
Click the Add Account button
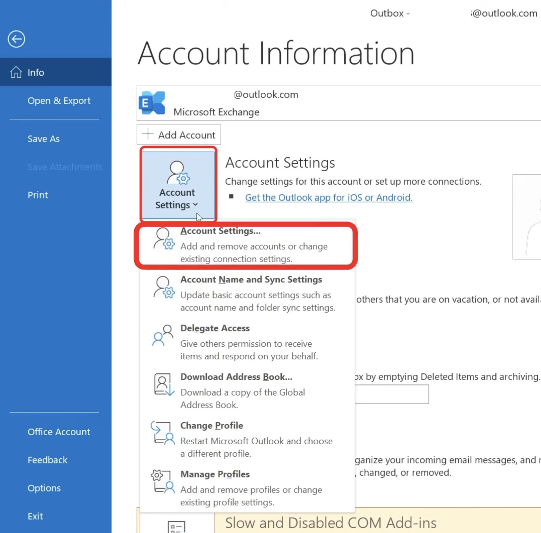[179, 135]
